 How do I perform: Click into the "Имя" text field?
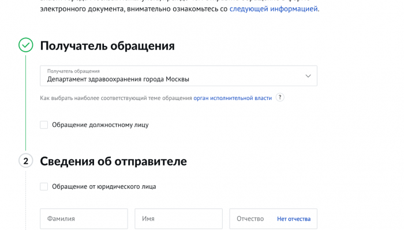[x=178, y=219]
